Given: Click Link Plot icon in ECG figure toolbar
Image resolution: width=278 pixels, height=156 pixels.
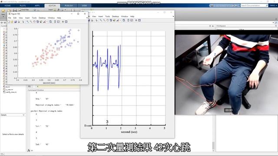Looking at the screenshot, I should coord(124,20).
